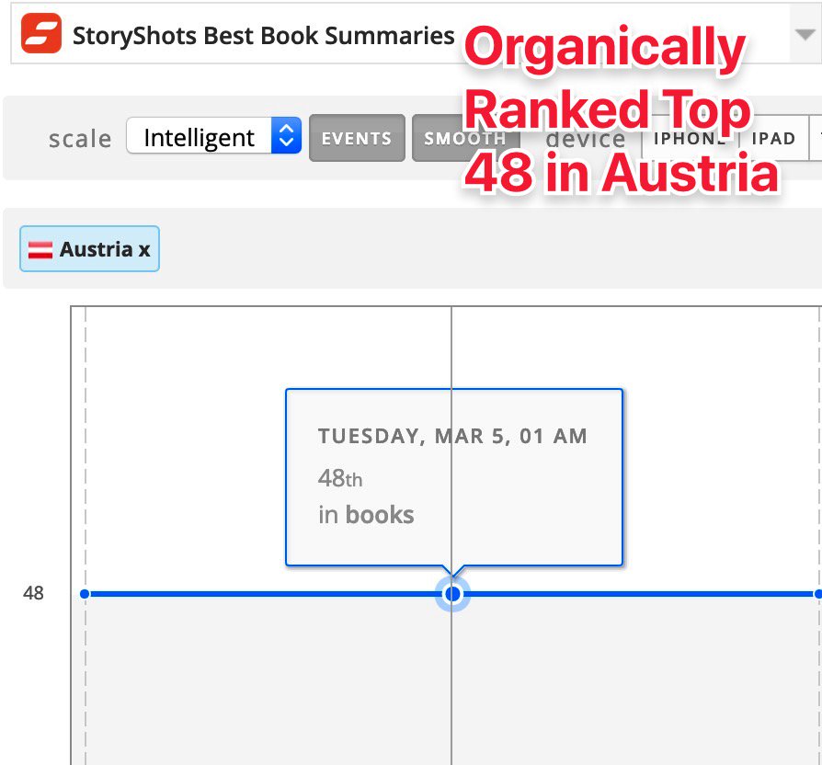Click the blue up-down arrows on scale selector

tap(288, 134)
